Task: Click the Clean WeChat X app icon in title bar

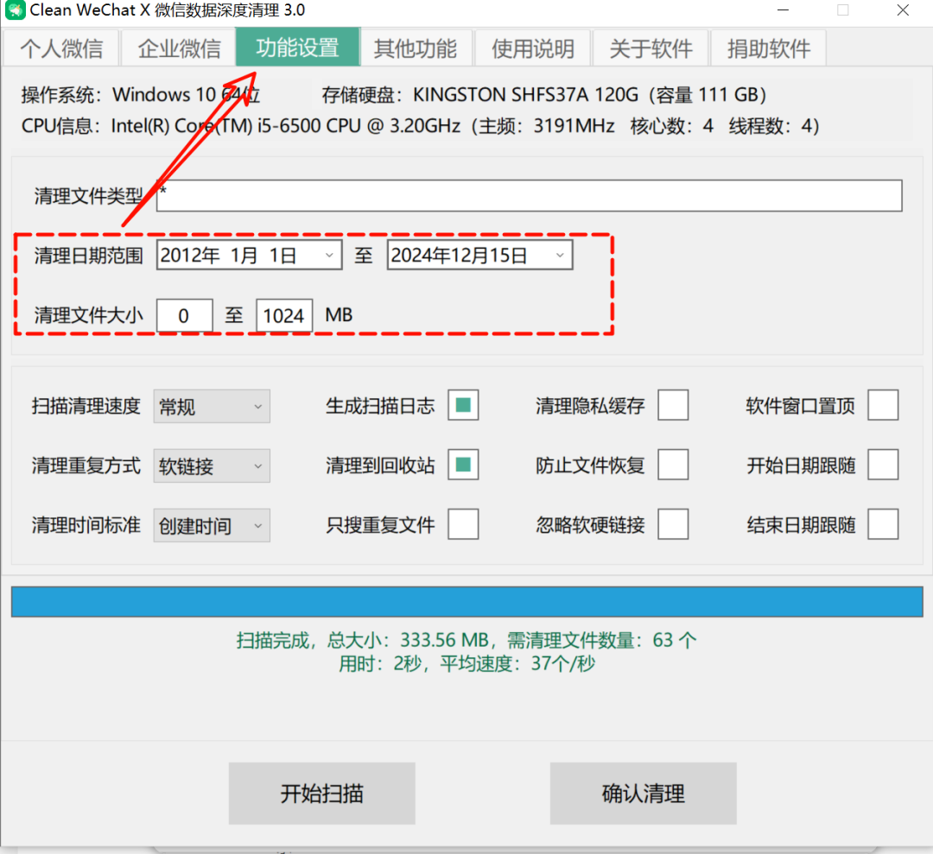Action: point(15,10)
